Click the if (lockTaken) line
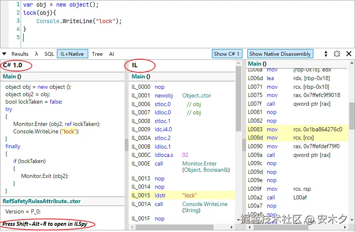 29,161
